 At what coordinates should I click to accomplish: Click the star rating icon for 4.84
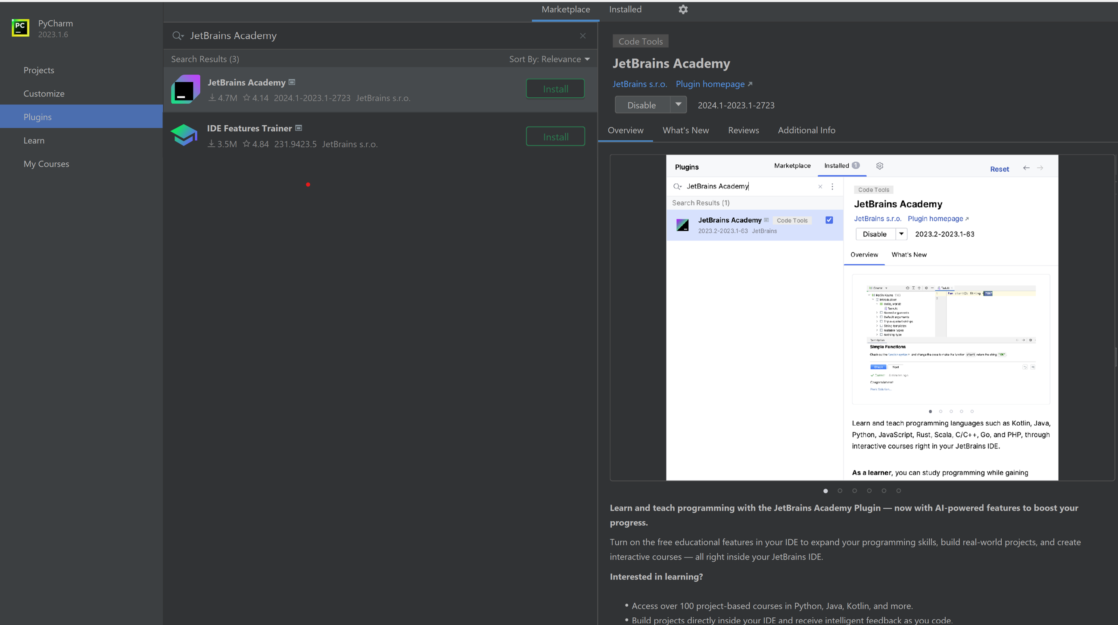pyautogui.click(x=246, y=144)
